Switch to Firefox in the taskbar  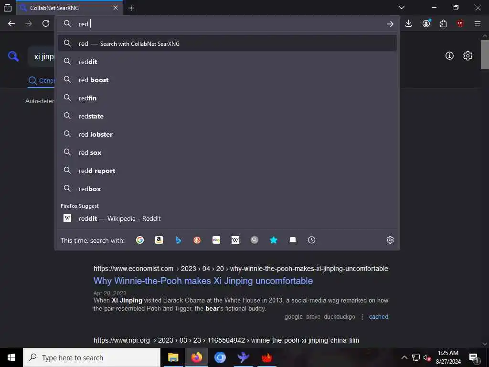pyautogui.click(x=197, y=357)
